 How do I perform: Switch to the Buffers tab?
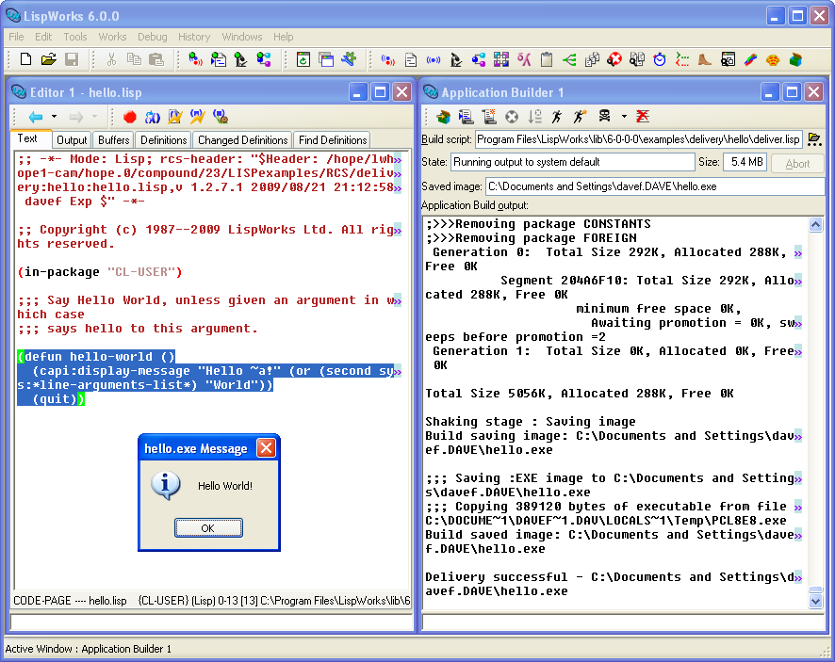click(113, 140)
